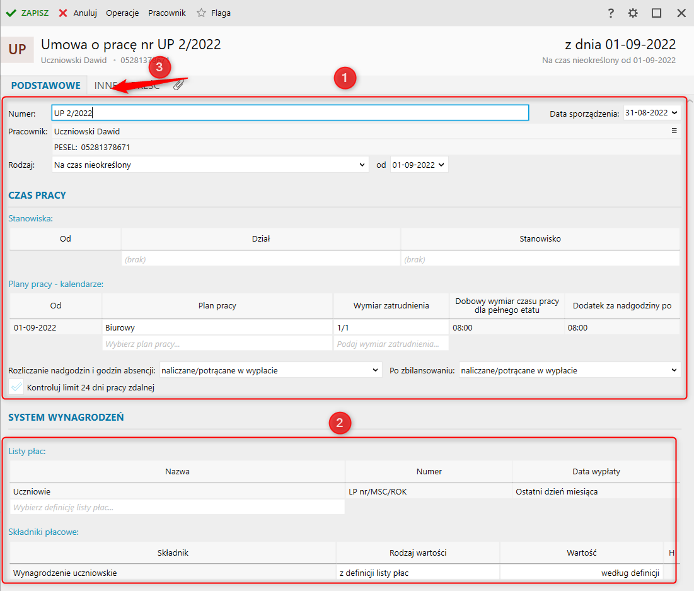Image resolution: width=694 pixels, height=591 pixels.
Task: Click 'Podaj wymiar zatrudnienia...' field
Action: pyautogui.click(x=391, y=344)
